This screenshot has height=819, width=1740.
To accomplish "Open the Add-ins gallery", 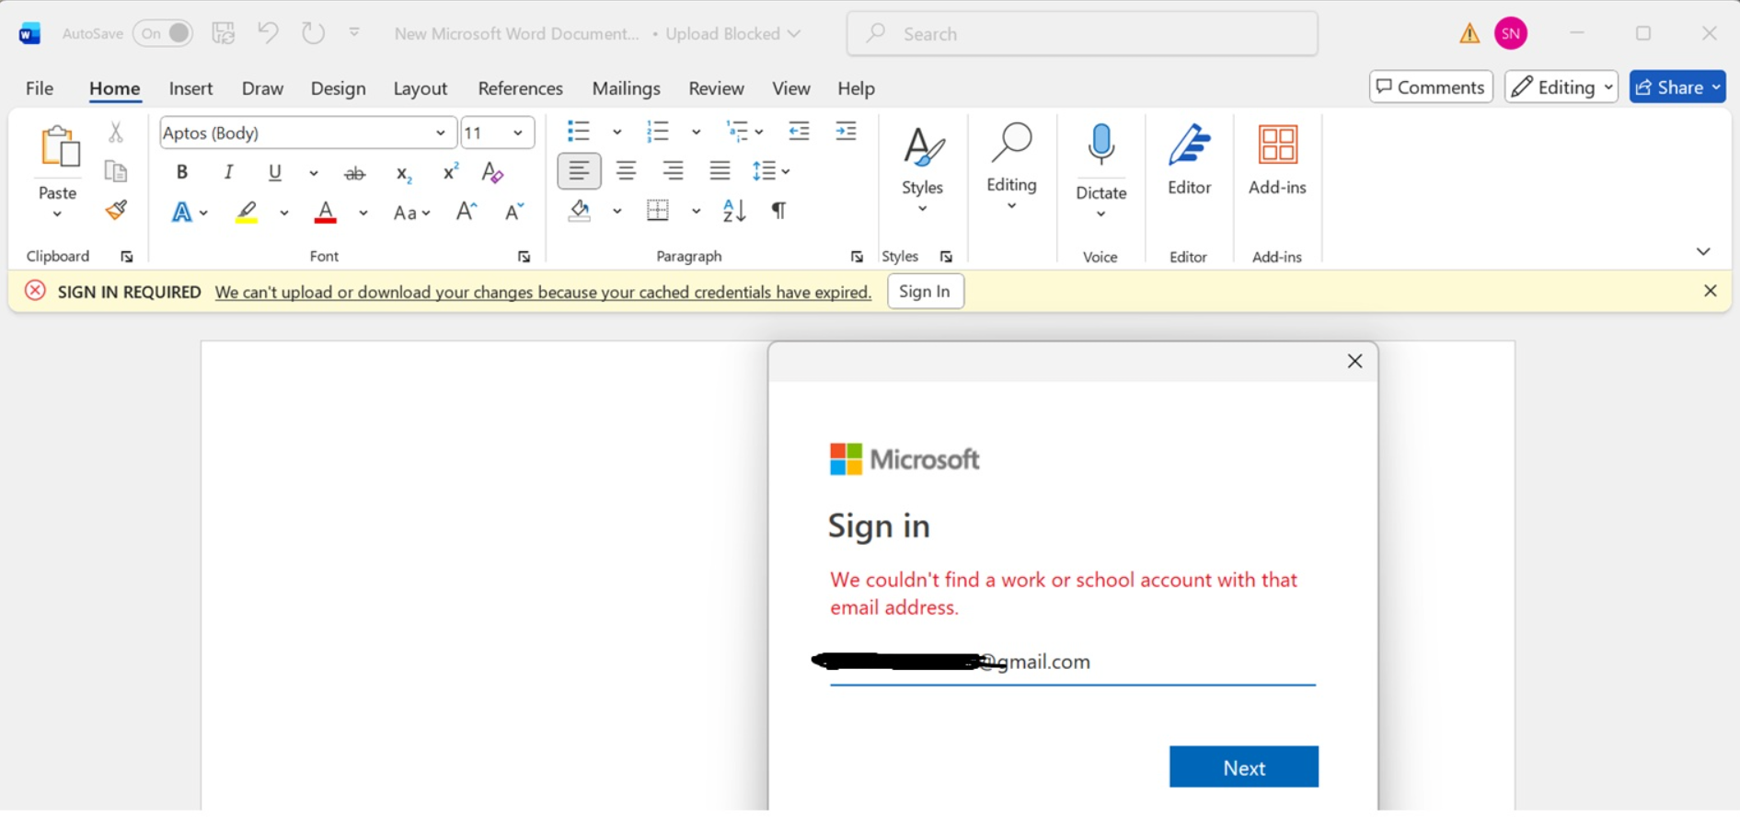I will 1277,160.
